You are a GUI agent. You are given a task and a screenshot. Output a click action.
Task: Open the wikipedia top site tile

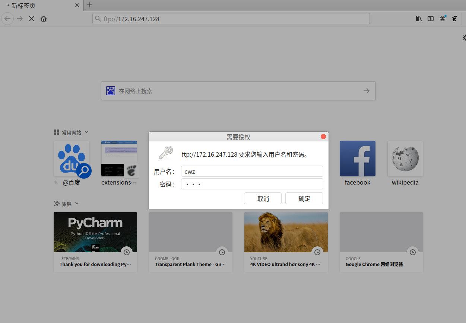tap(405, 163)
